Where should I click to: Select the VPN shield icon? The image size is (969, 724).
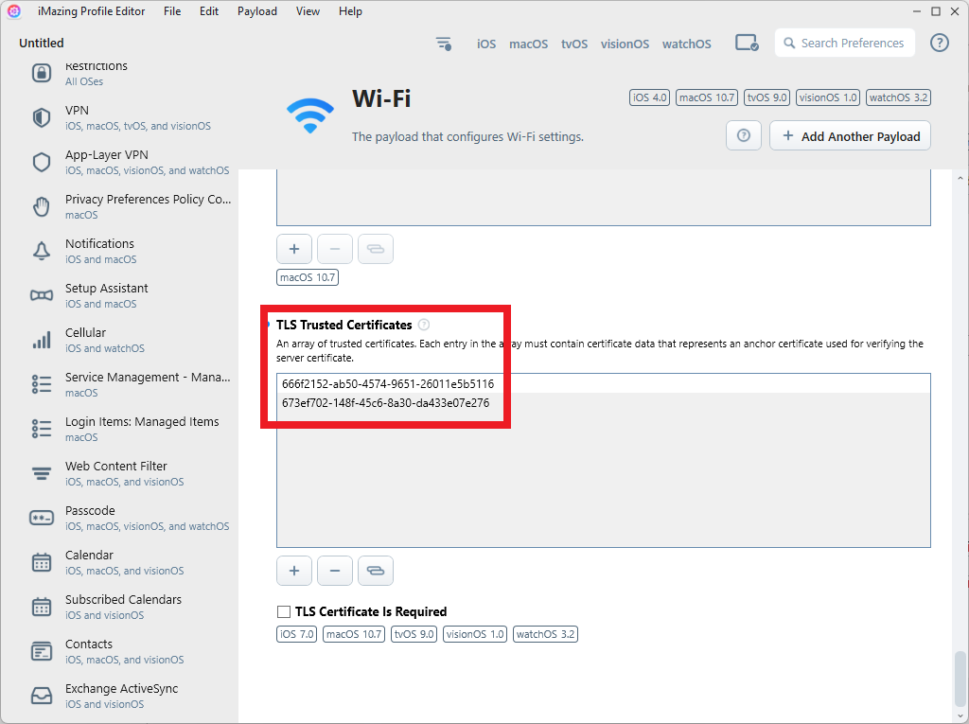coord(42,117)
